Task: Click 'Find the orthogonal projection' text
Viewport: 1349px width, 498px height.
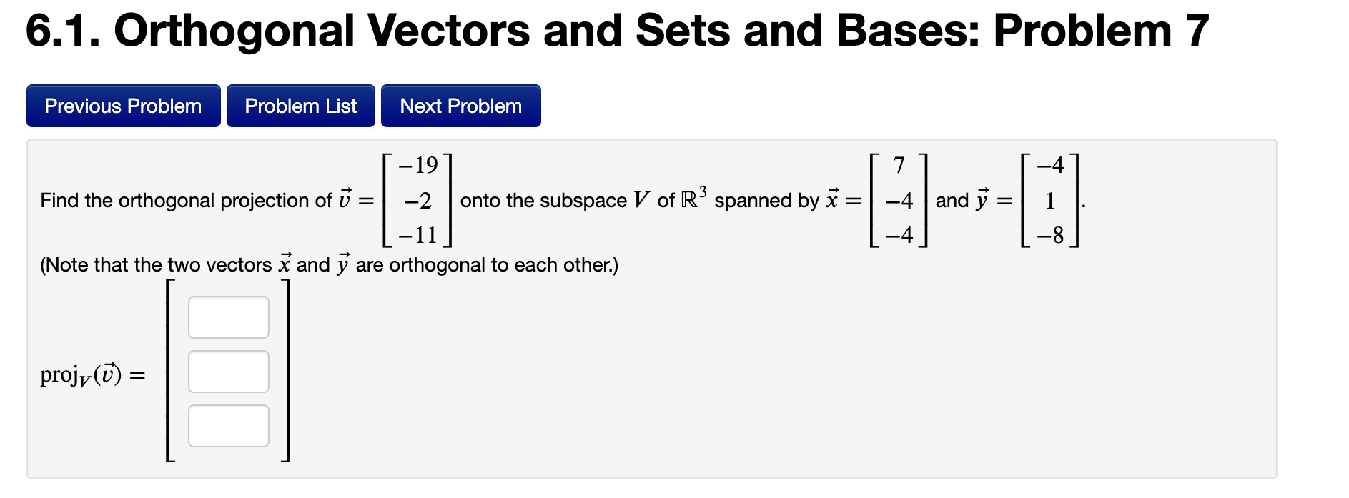Action: (186, 200)
